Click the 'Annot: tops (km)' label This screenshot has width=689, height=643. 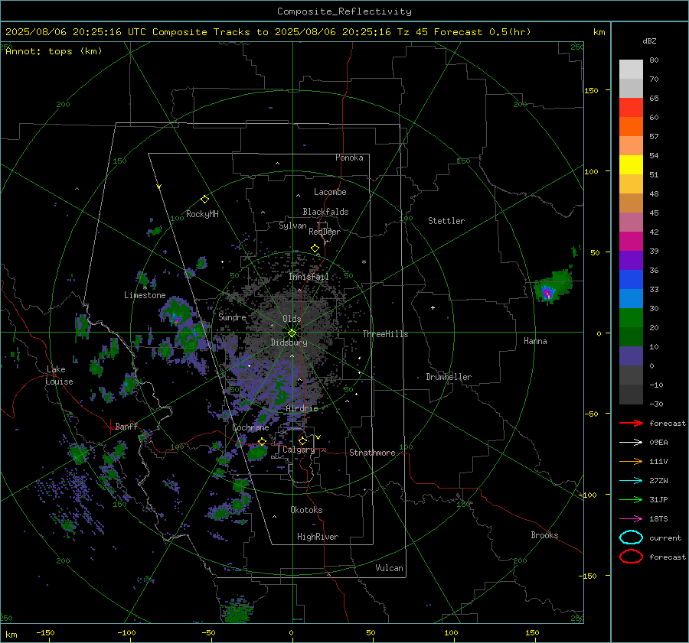[54, 51]
